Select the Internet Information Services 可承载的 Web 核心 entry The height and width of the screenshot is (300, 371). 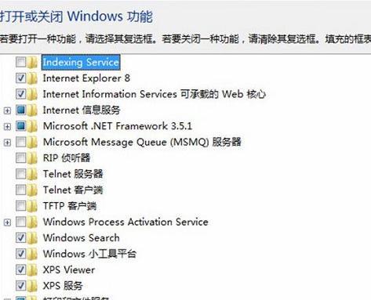pyautogui.click(x=155, y=94)
